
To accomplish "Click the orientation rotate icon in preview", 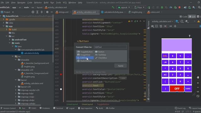I will point(182,21).
